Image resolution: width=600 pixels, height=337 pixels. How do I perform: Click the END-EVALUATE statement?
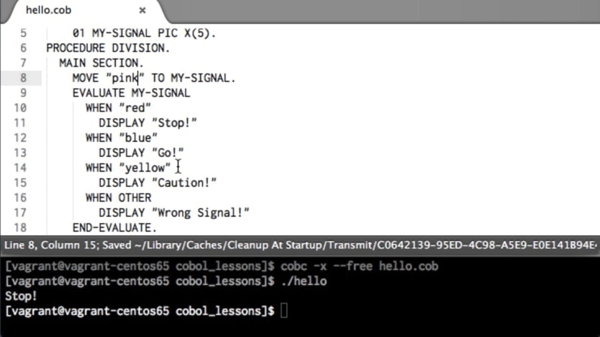[x=114, y=228]
